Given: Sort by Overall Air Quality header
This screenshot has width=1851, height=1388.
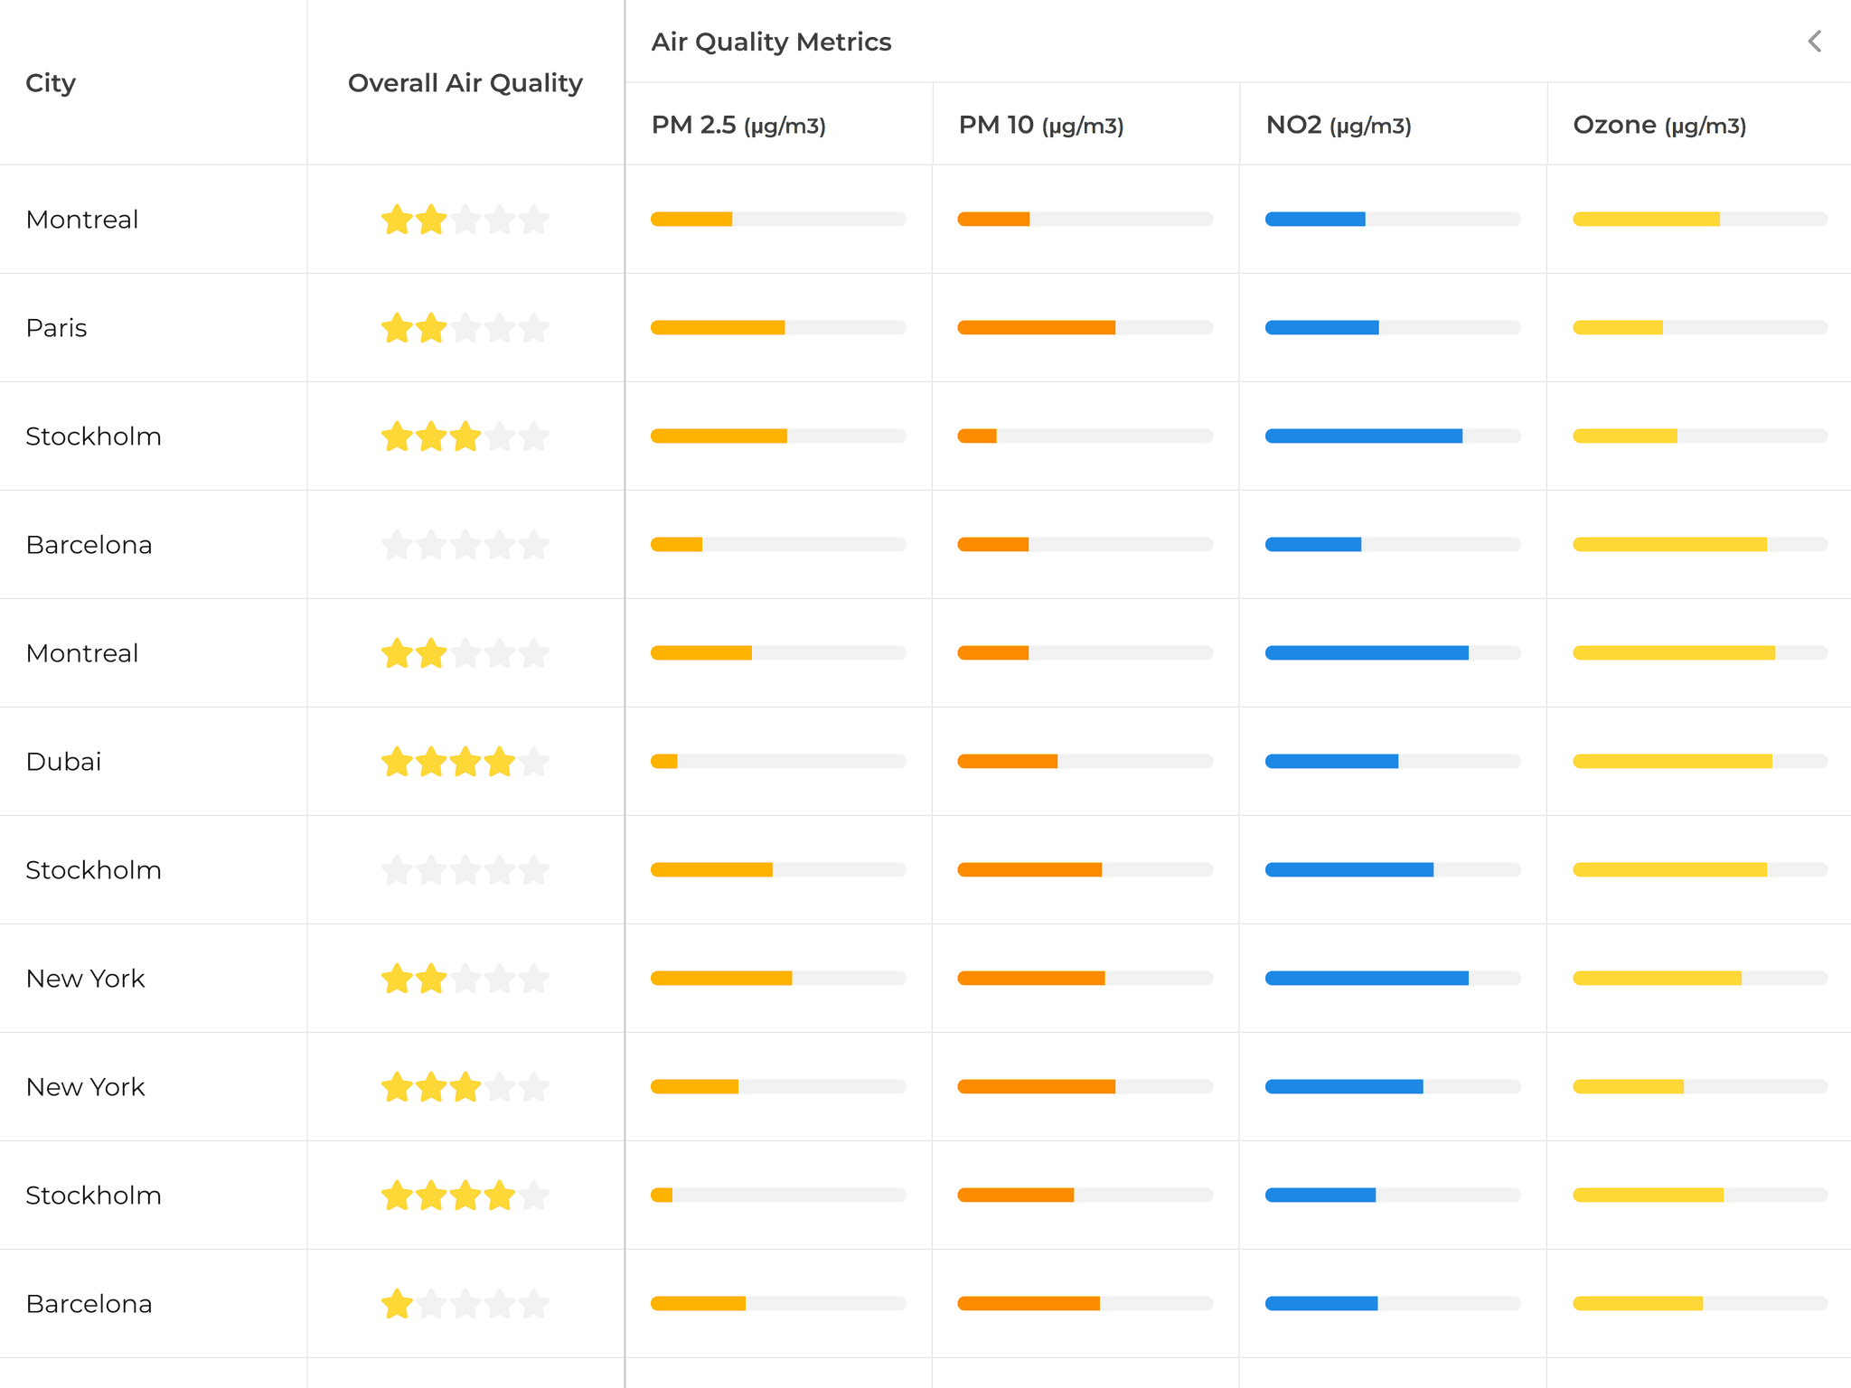Looking at the screenshot, I should [465, 83].
